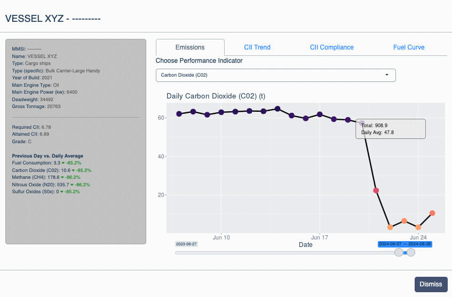Click the right date range slider handle
The image size is (452, 297).
(411, 252)
